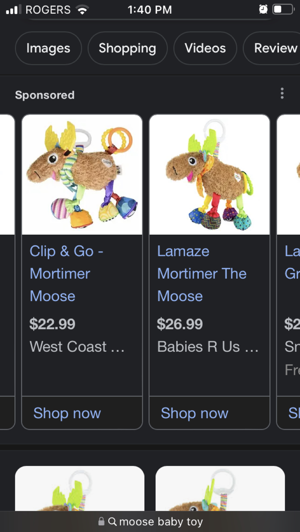Tap the Clip & Go moose product image

point(82,174)
